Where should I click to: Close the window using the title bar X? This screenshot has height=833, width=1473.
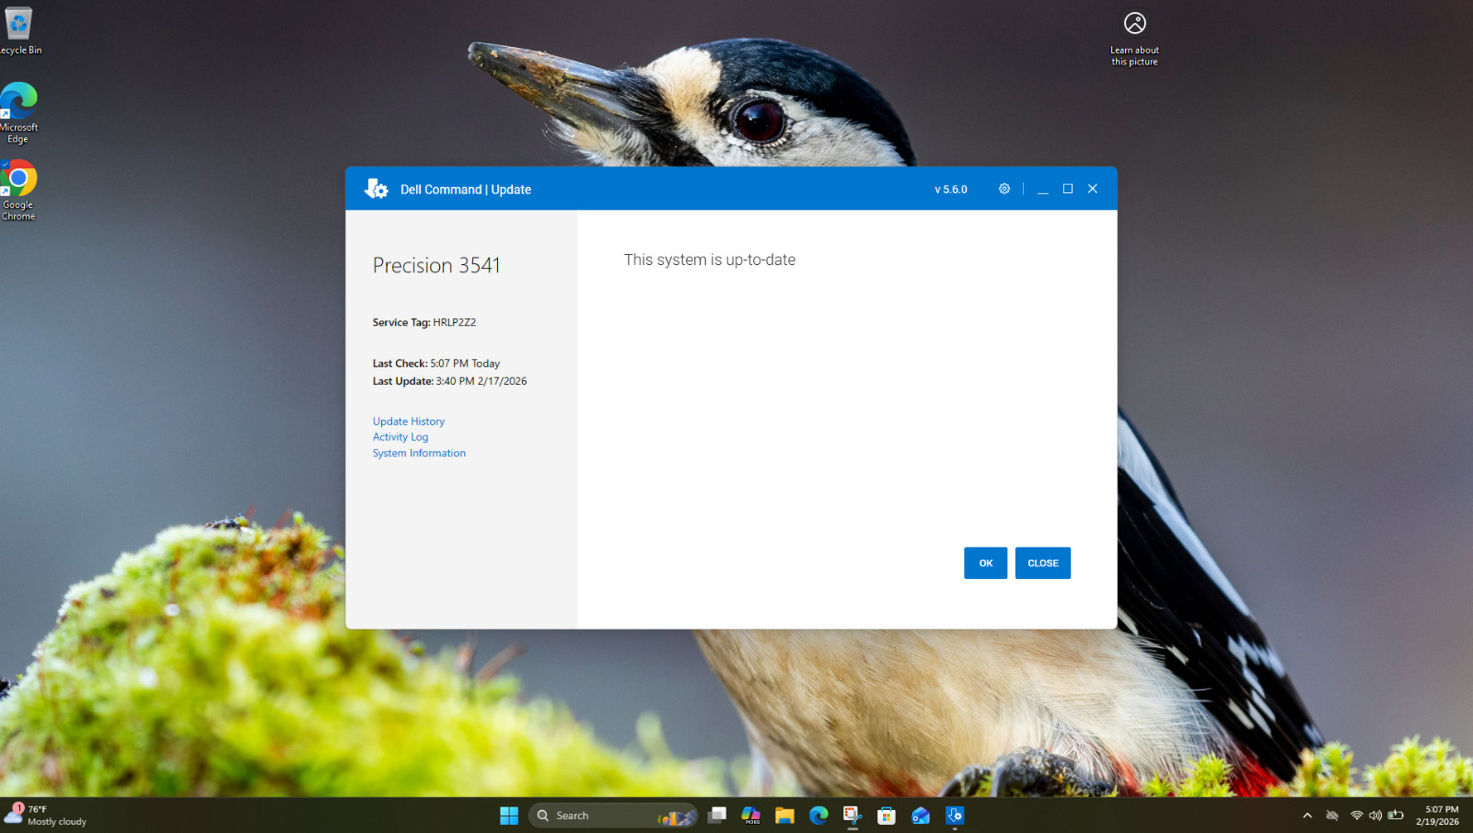pyautogui.click(x=1093, y=189)
